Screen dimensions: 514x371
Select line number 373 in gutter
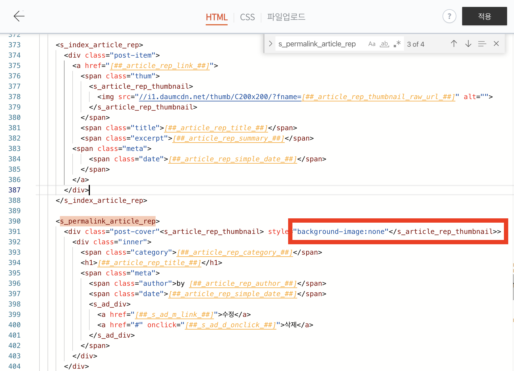click(14, 45)
